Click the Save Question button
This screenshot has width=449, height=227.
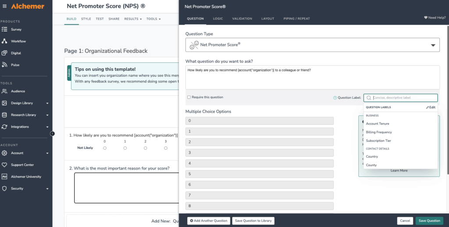[x=429, y=221]
